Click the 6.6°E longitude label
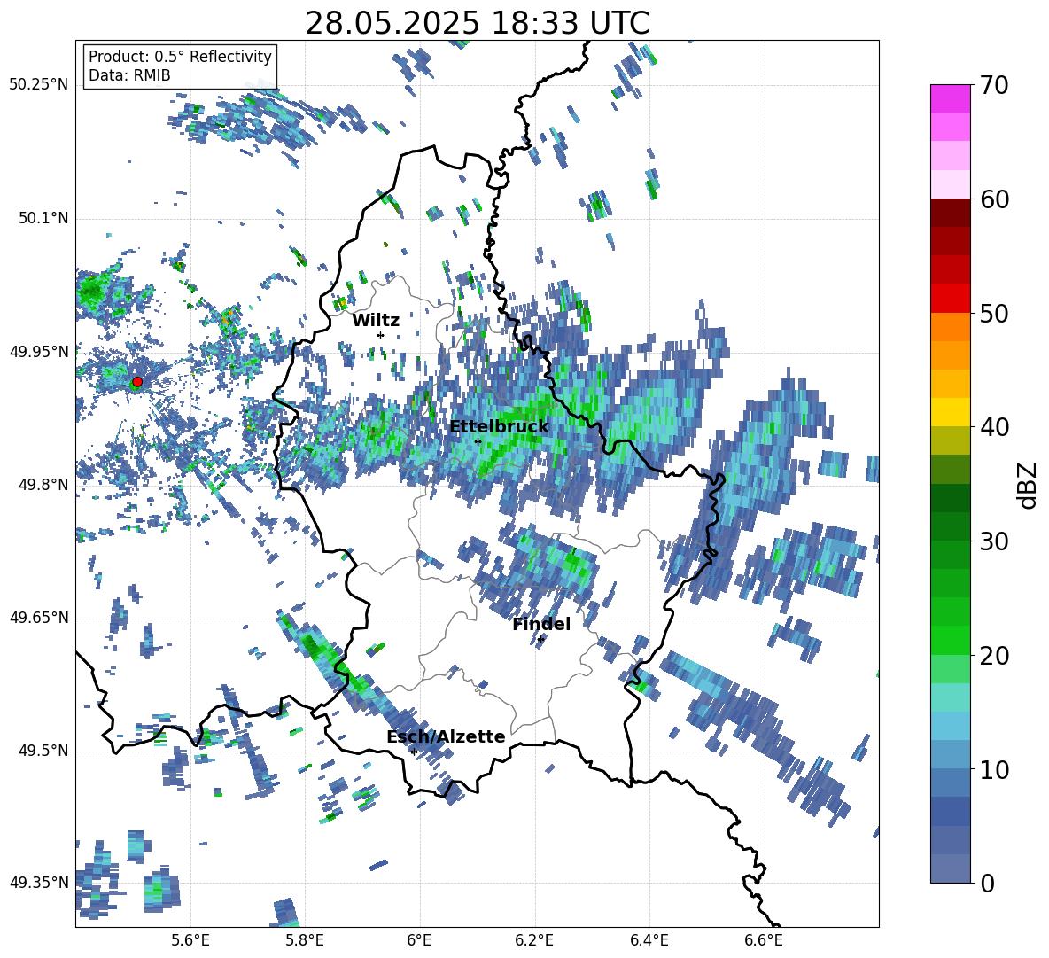This screenshot has width=1049, height=958. (764, 940)
